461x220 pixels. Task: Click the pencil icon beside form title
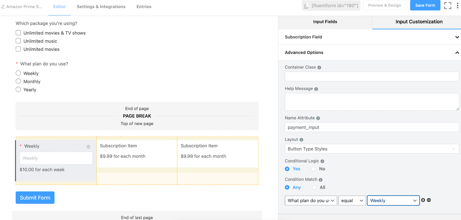coord(3,7)
